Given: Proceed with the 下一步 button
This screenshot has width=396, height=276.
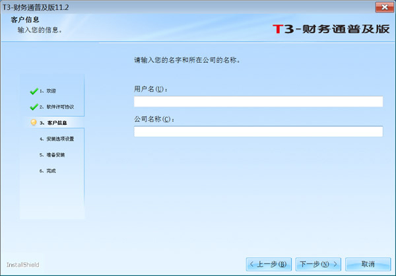Looking at the screenshot, I should pyautogui.click(x=318, y=264).
